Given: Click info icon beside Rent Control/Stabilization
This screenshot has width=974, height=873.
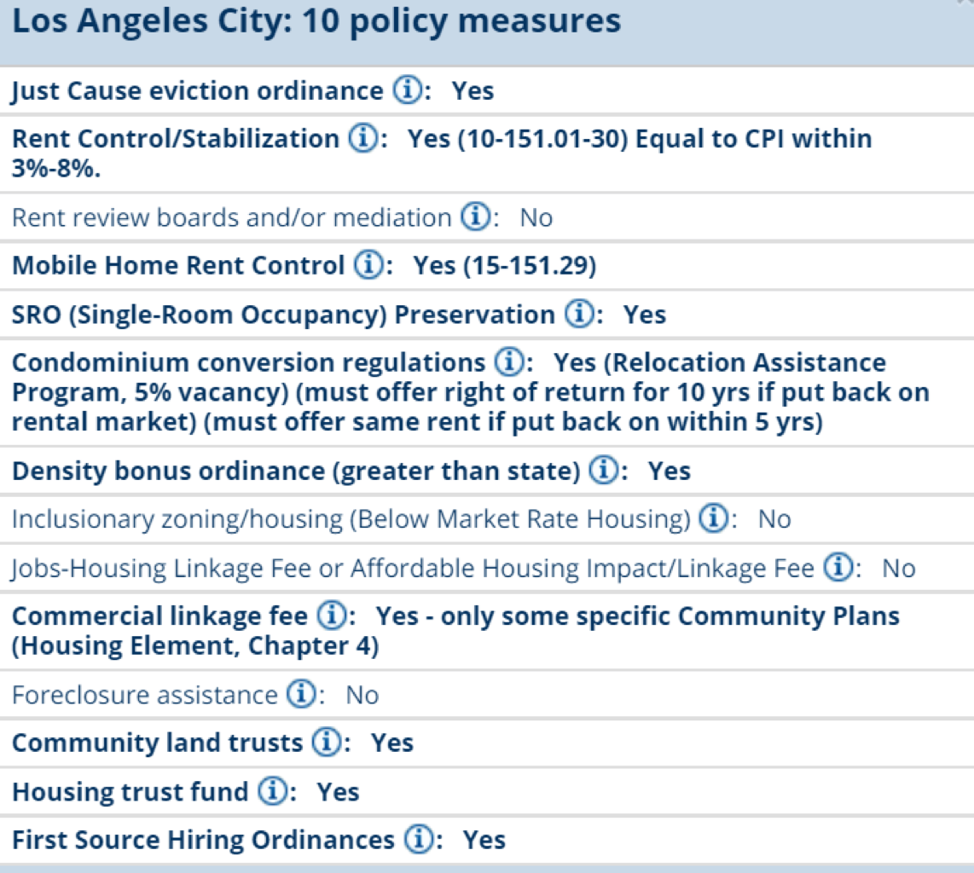Looking at the screenshot, I should (x=363, y=138).
